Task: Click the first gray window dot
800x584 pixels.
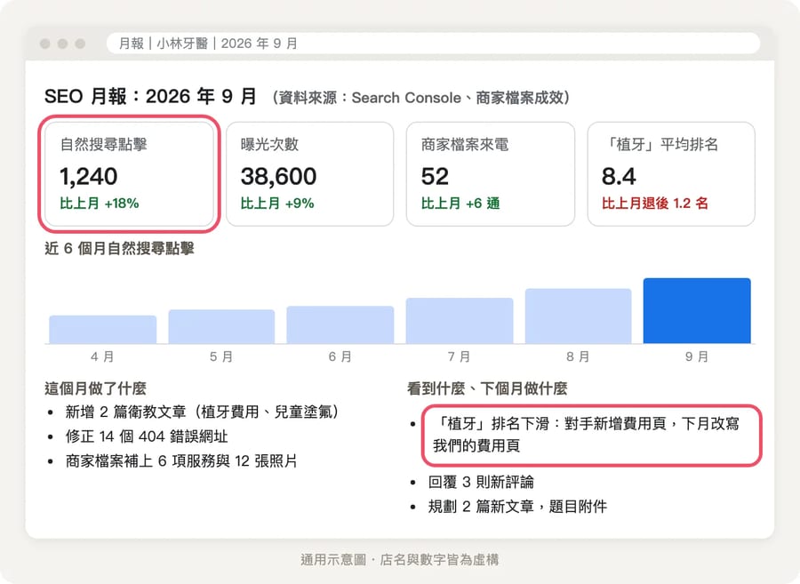Action: point(45,44)
